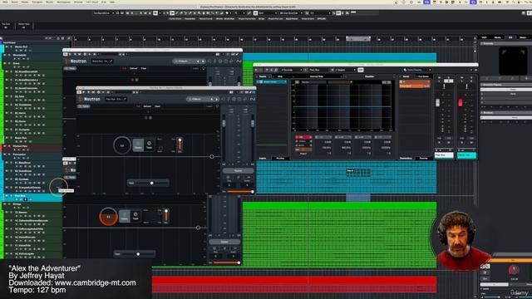The image size is (532, 299).
Task: Go to the previous preset in the front Neutron window
Action: tap(212, 100)
